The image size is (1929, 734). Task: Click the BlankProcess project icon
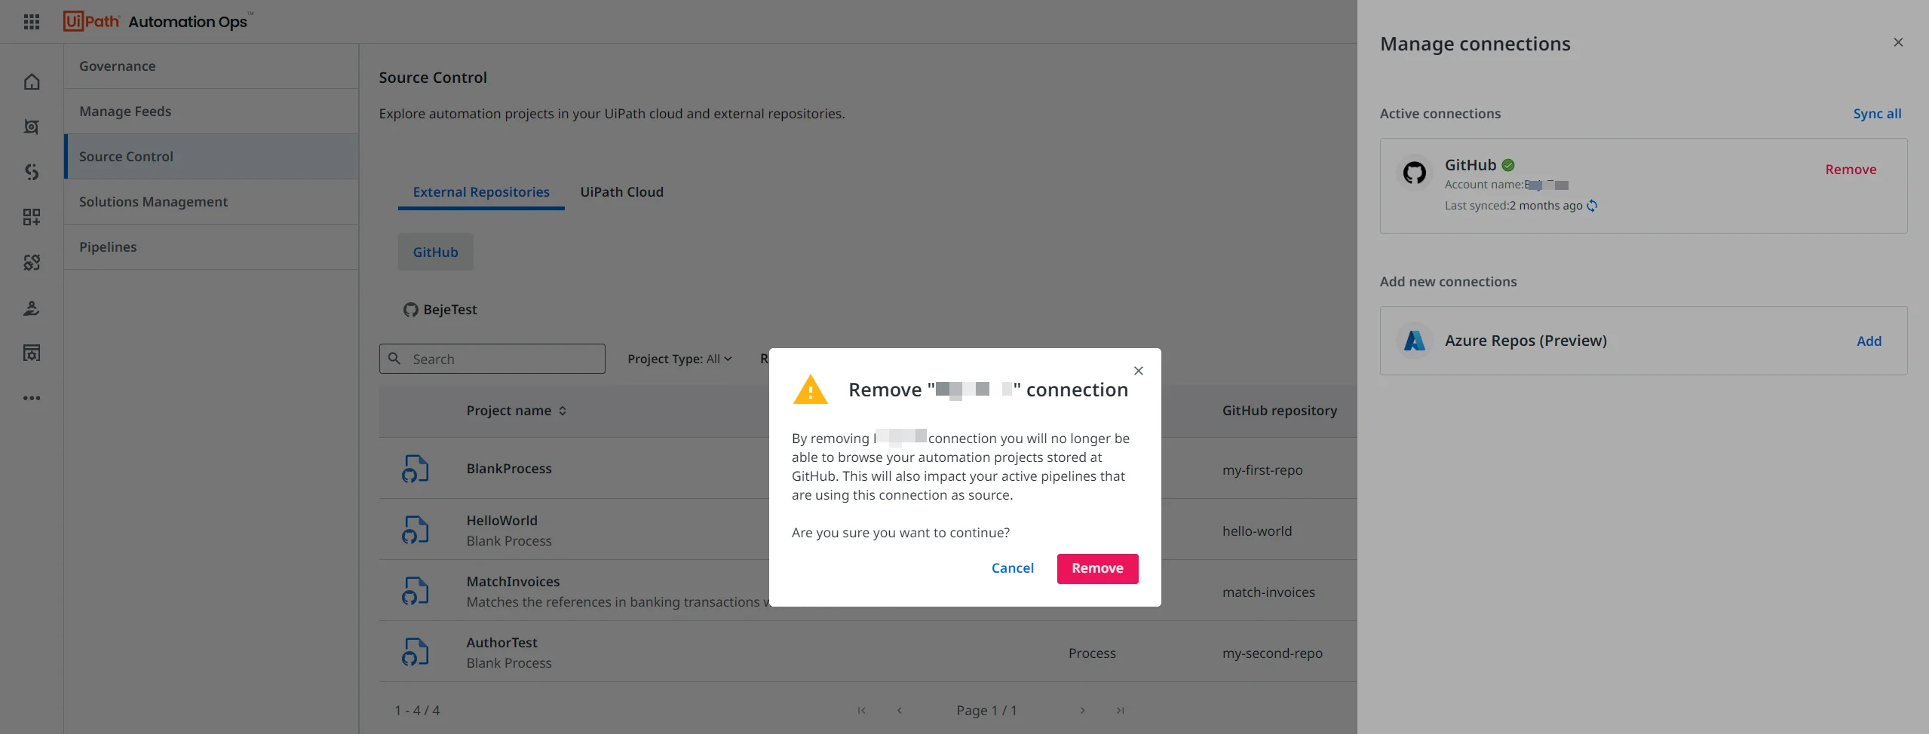pos(415,469)
